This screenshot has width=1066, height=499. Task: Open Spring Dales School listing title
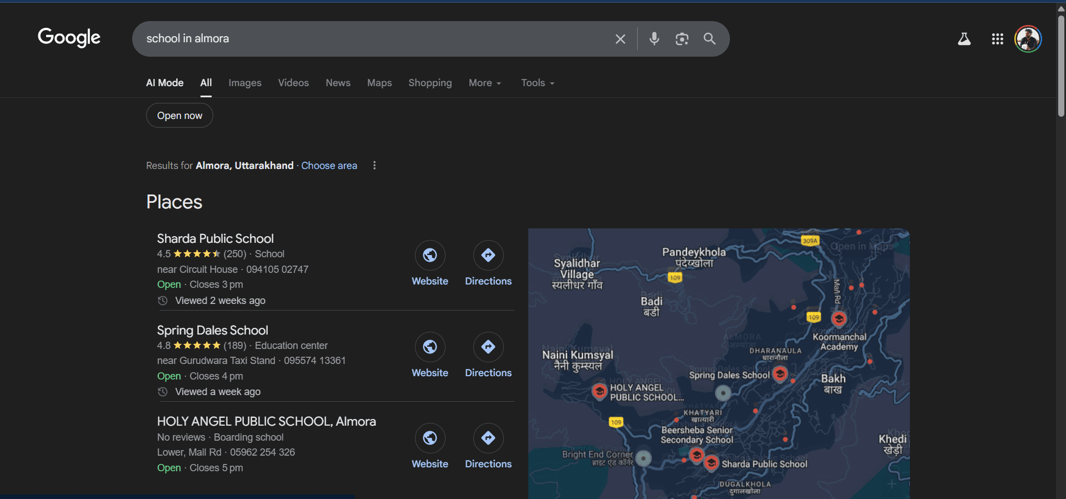(212, 330)
